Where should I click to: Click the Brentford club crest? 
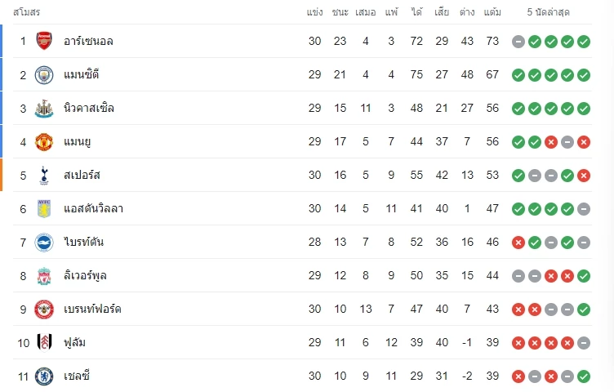44,309
